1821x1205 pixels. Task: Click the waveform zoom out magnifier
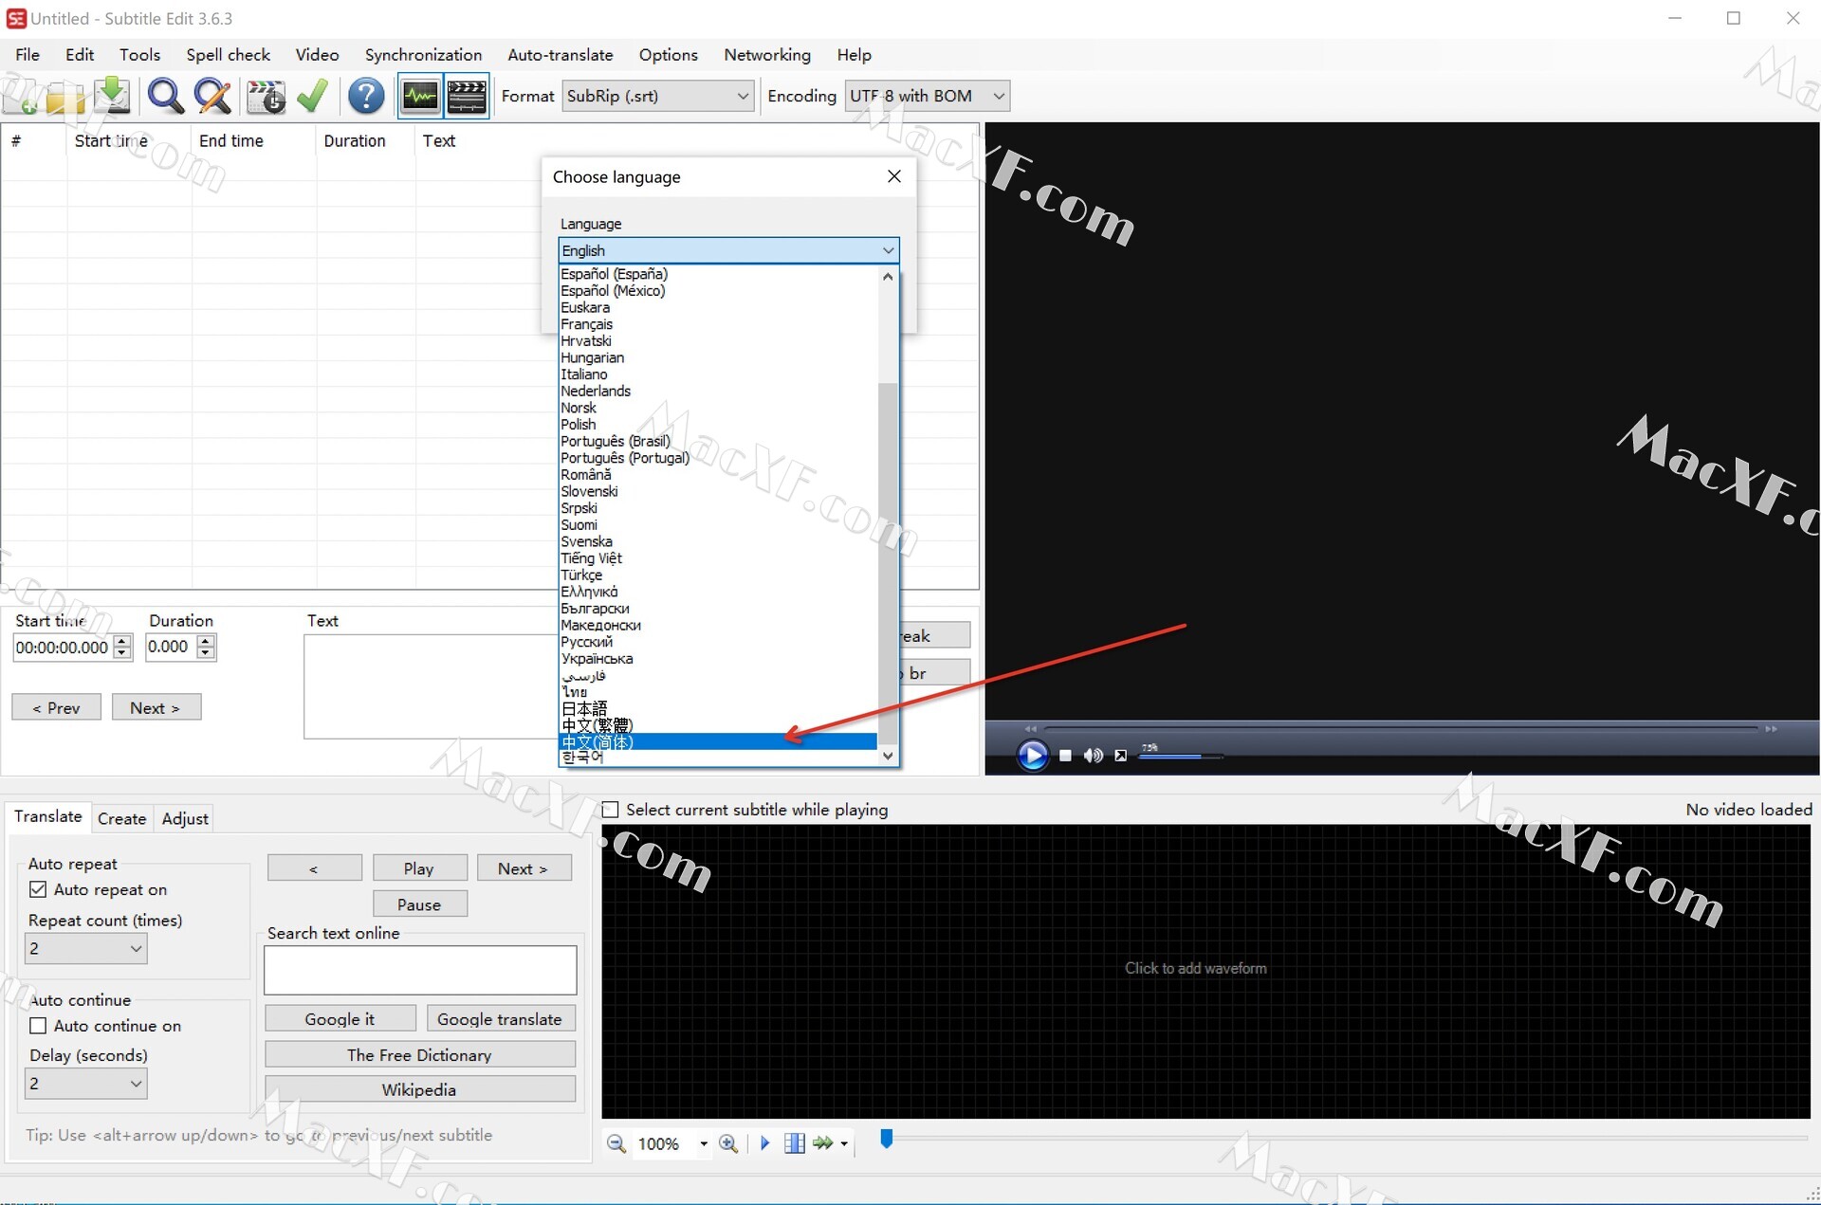pyautogui.click(x=616, y=1143)
